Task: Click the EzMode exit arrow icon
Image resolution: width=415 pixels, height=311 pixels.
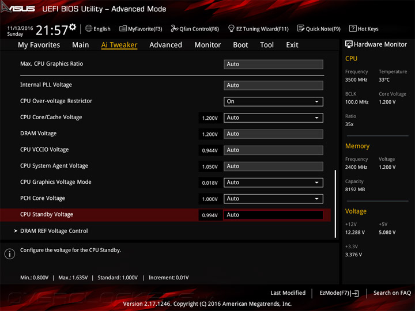Action: click(355, 293)
